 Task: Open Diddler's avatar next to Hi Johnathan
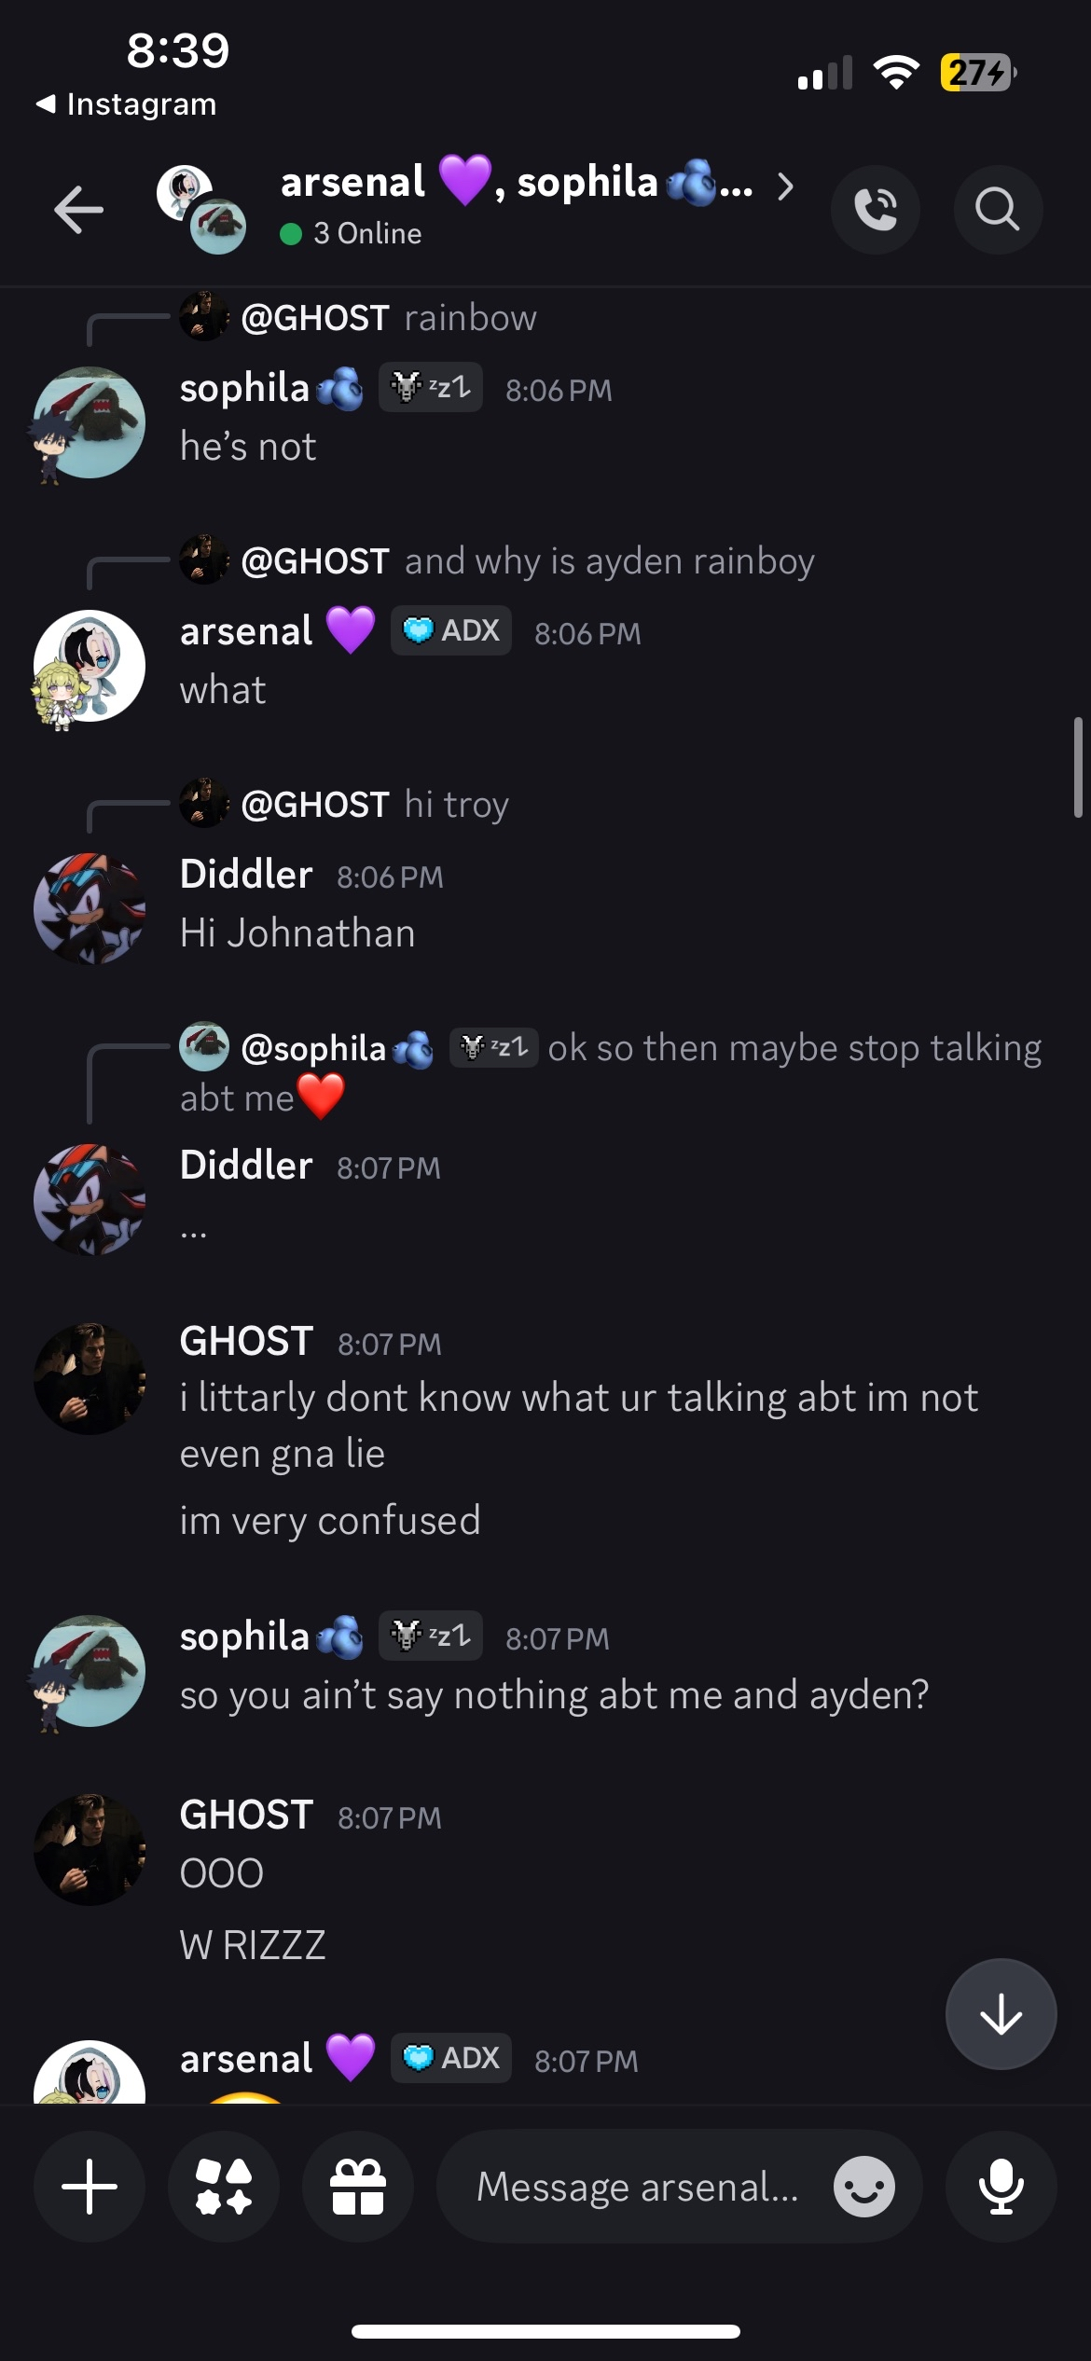[90, 908]
